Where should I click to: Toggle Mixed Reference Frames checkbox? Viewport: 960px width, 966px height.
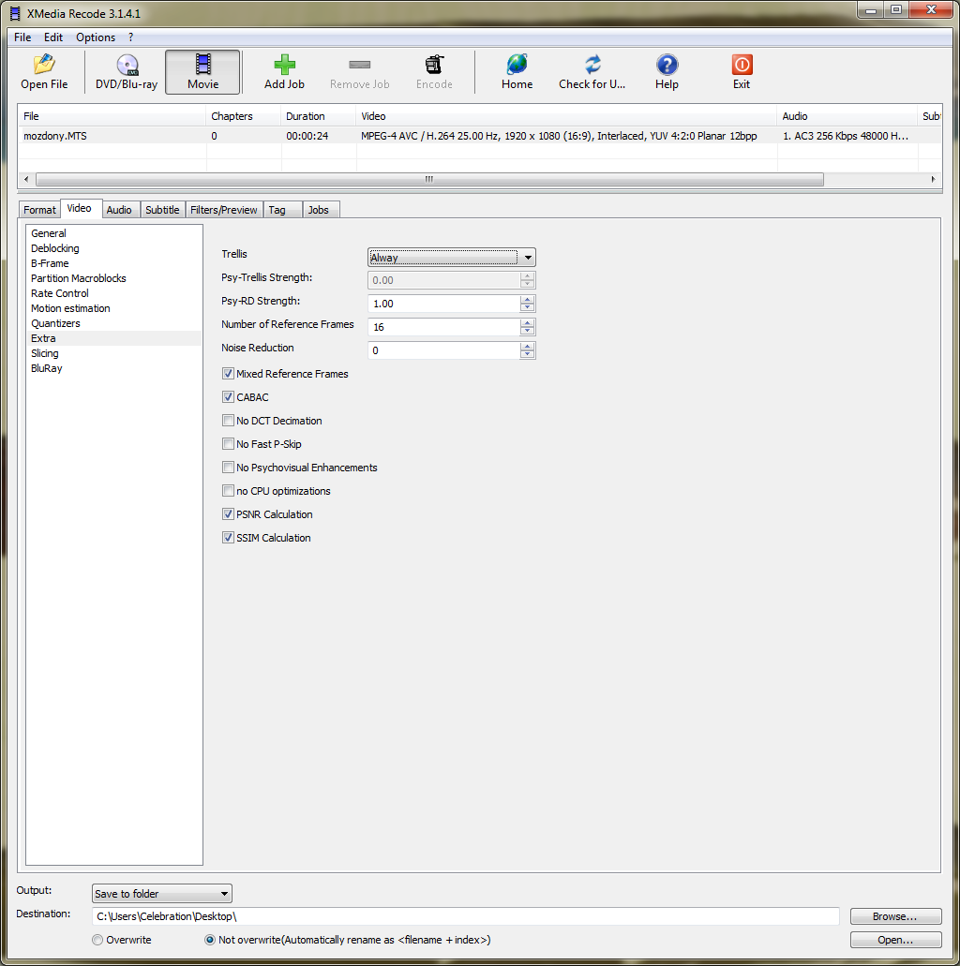tap(228, 374)
